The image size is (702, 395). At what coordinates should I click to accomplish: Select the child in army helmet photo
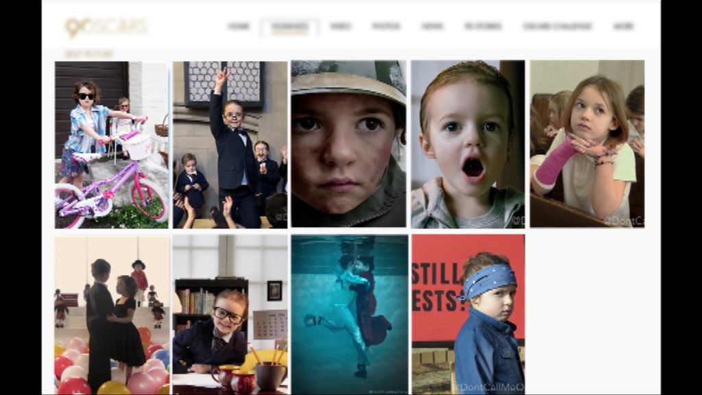348,144
